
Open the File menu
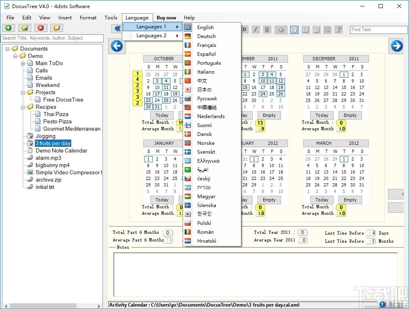[10, 17]
